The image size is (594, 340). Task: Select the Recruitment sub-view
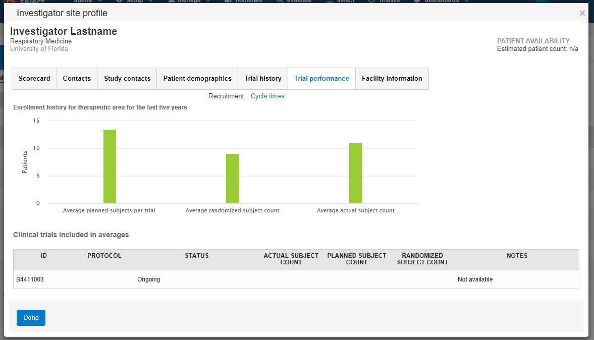(226, 96)
